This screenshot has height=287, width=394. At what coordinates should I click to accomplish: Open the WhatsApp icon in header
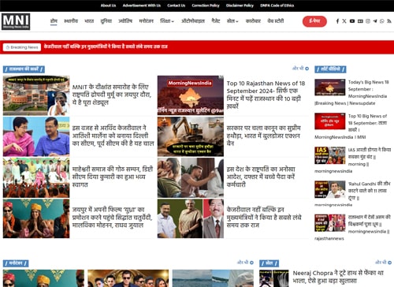(x=382, y=21)
